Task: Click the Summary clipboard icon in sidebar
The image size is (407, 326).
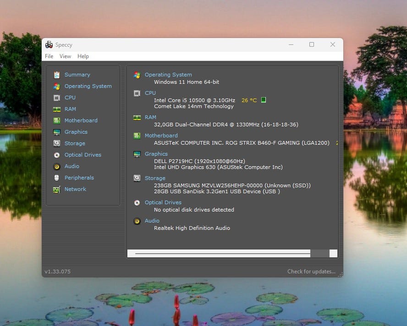Action: [57, 75]
